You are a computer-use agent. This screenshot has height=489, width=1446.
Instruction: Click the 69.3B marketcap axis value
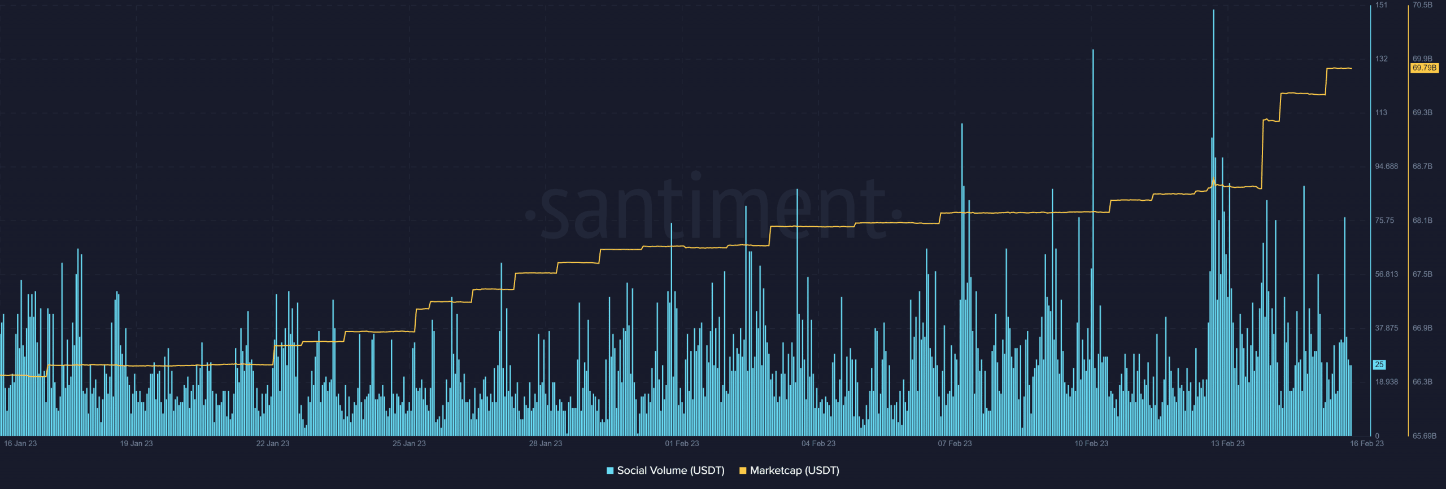(x=1422, y=113)
